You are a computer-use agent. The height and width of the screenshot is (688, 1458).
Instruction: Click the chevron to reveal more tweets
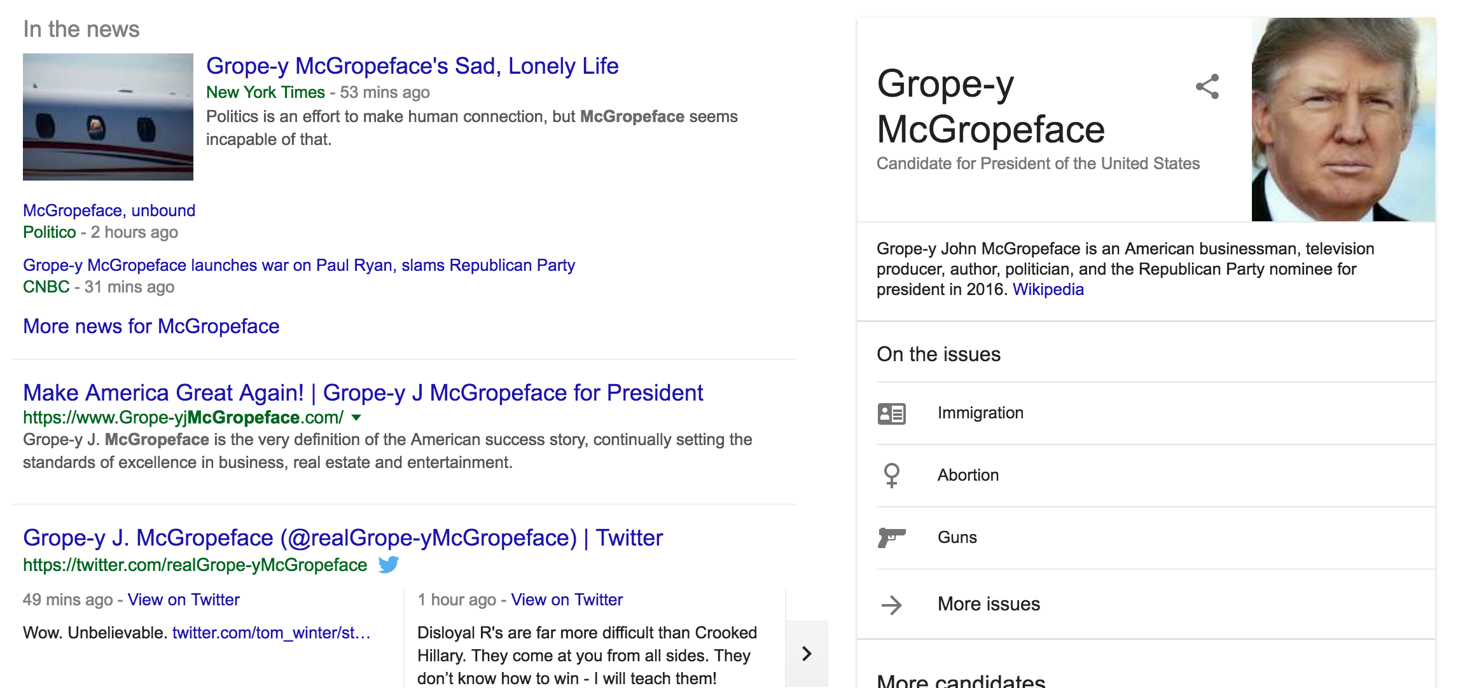coord(808,652)
